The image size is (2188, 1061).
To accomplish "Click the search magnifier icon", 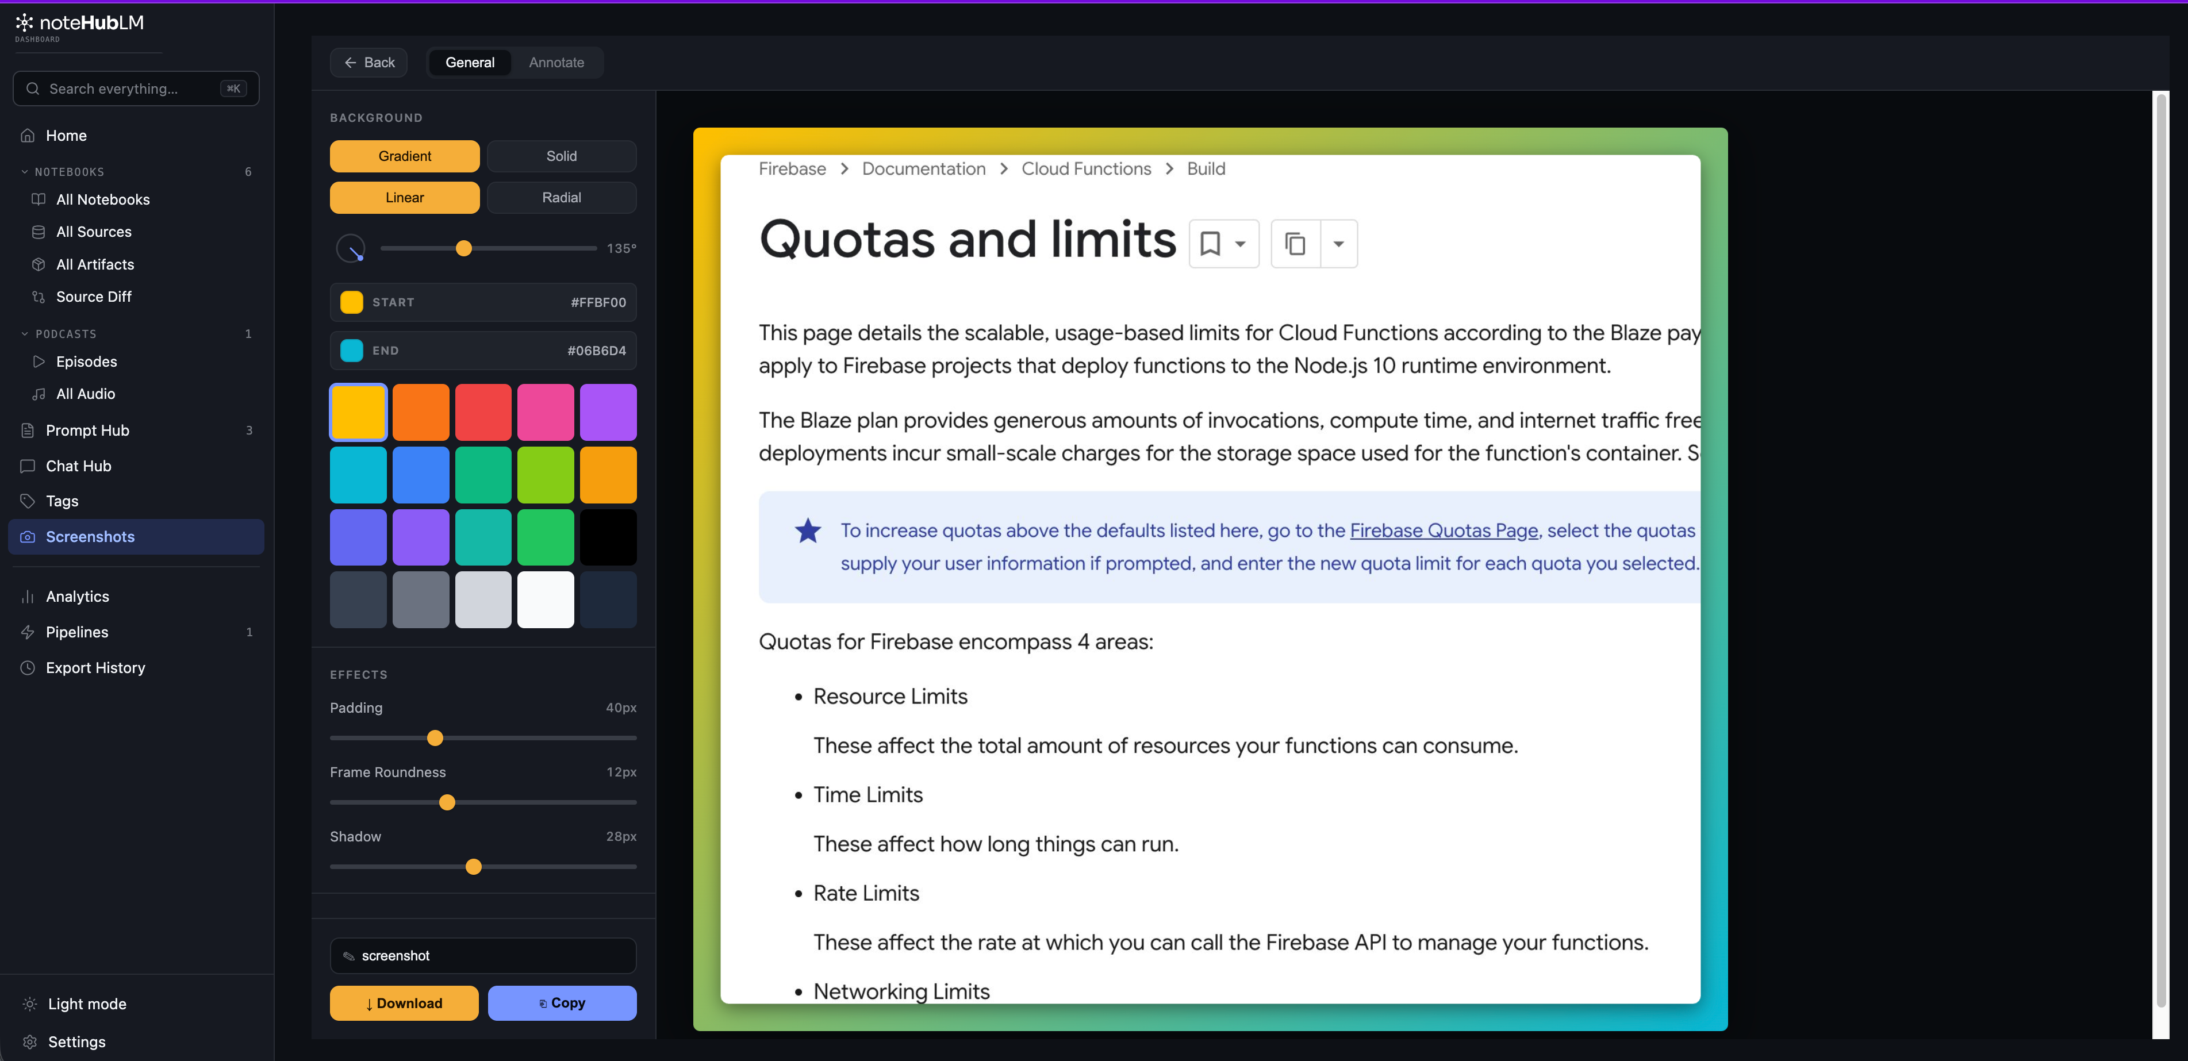I will pos(32,89).
